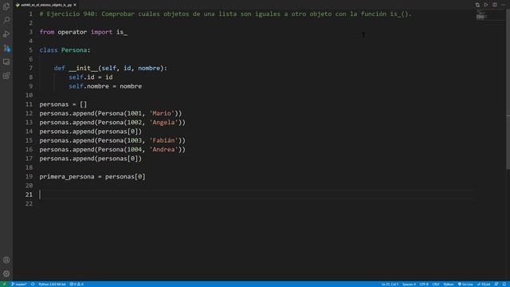The height and width of the screenshot is (287, 510).
Task: Open the Source Control view
Action: pos(6,48)
